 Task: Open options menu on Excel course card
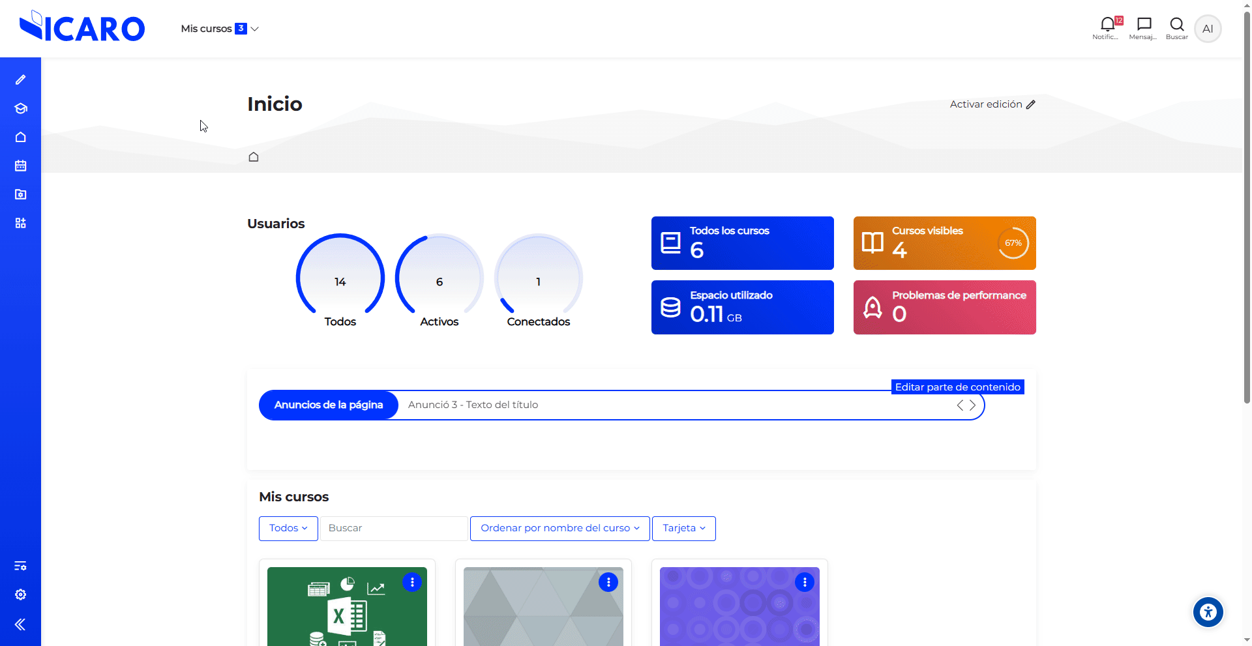(412, 582)
